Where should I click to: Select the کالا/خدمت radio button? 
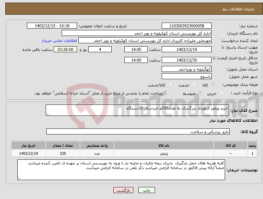pos(170,85)
